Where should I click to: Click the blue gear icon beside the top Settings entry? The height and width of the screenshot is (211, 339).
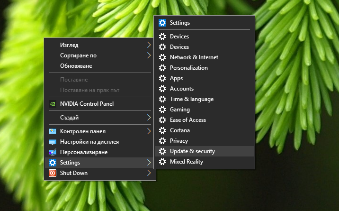coord(162,23)
